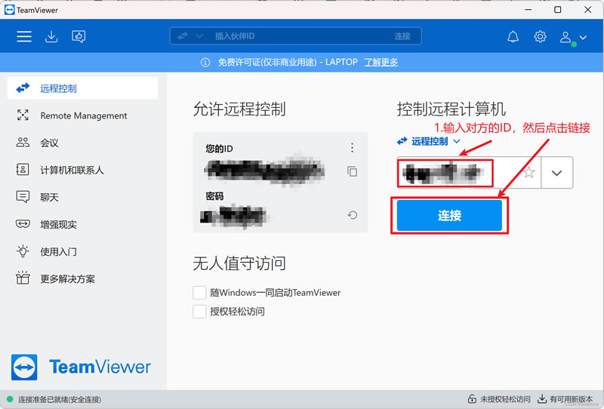
Task: Open settings gear icon
Action: [x=540, y=36]
